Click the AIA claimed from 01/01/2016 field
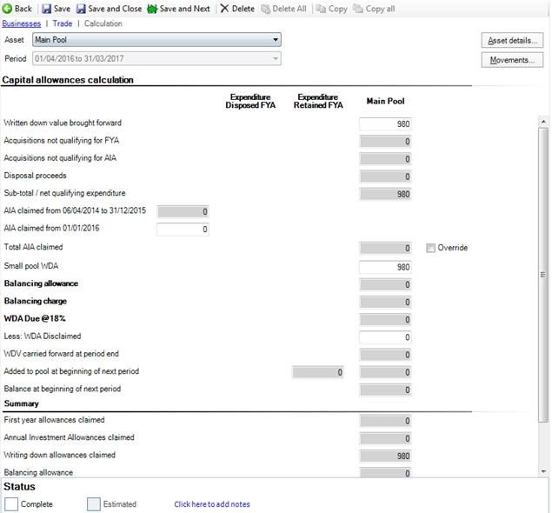The height and width of the screenshot is (513, 552). click(183, 230)
